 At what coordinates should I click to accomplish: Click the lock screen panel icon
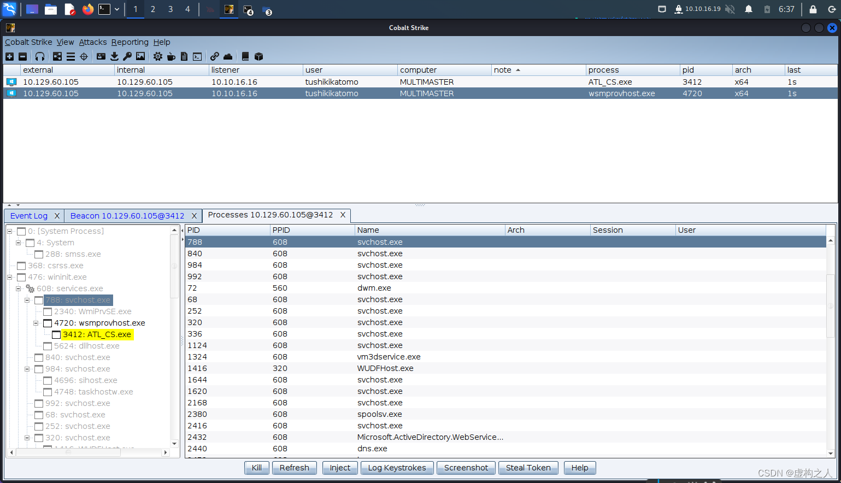pyautogui.click(x=813, y=9)
